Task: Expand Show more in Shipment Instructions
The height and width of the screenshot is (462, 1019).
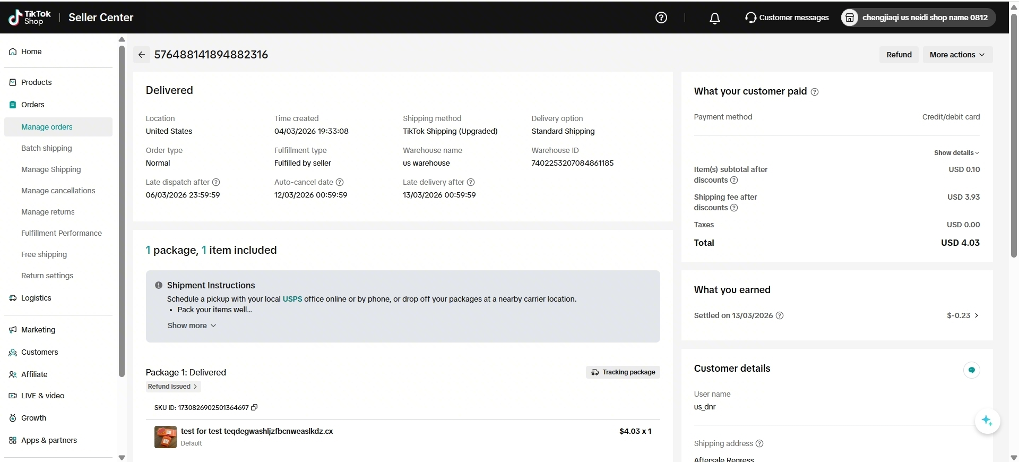Action: 192,326
